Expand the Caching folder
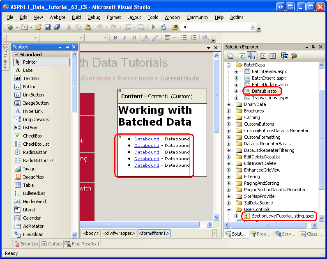 (229, 117)
